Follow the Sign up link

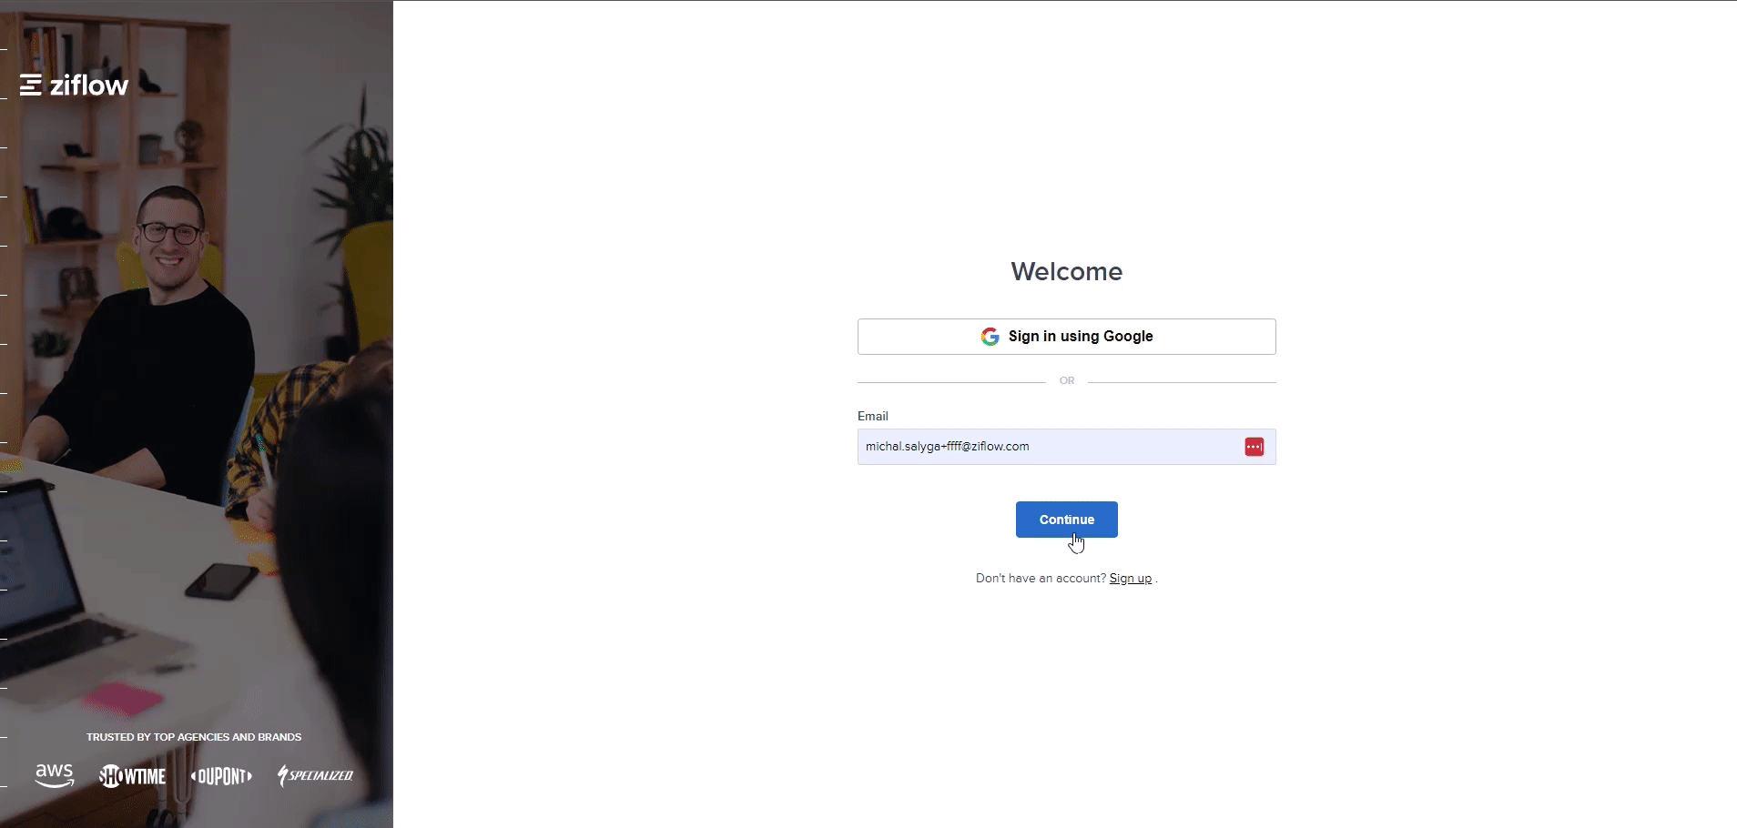coord(1130,579)
